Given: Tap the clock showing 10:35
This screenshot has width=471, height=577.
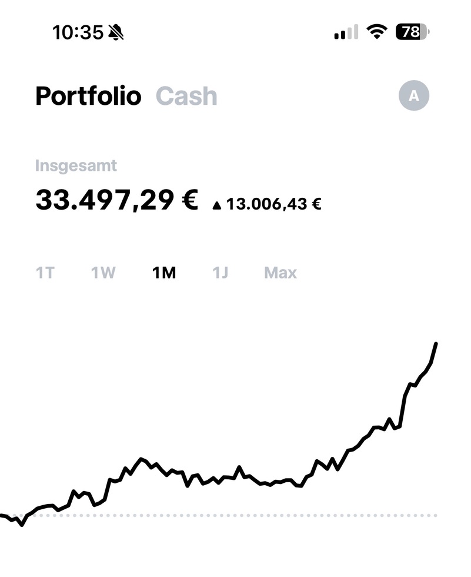Looking at the screenshot, I should 78,32.
